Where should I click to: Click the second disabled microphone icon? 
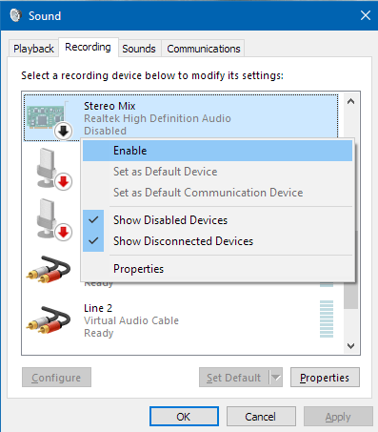point(48,218)
